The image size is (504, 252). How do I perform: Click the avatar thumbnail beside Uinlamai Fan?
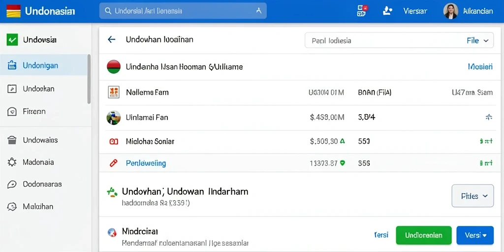114,118
